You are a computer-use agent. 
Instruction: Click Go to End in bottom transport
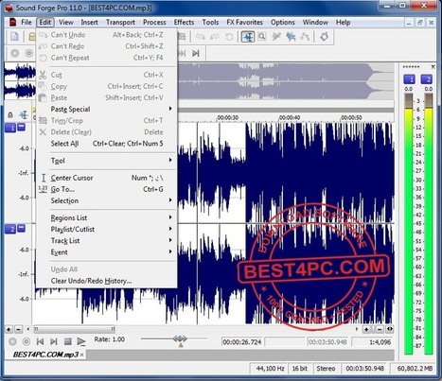54,341
